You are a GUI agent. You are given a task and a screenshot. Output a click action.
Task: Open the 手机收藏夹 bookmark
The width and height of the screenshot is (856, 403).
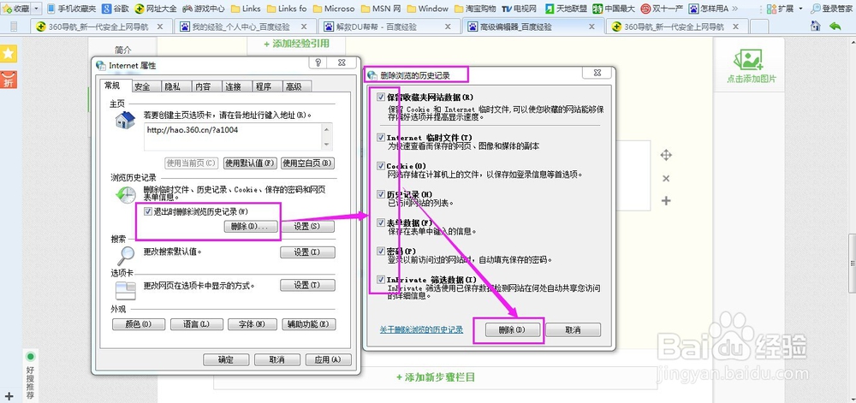pos(72,9)
